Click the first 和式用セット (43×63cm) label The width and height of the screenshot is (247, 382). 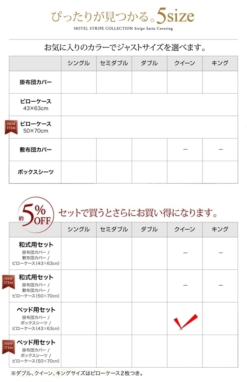(x=36, y=253)
